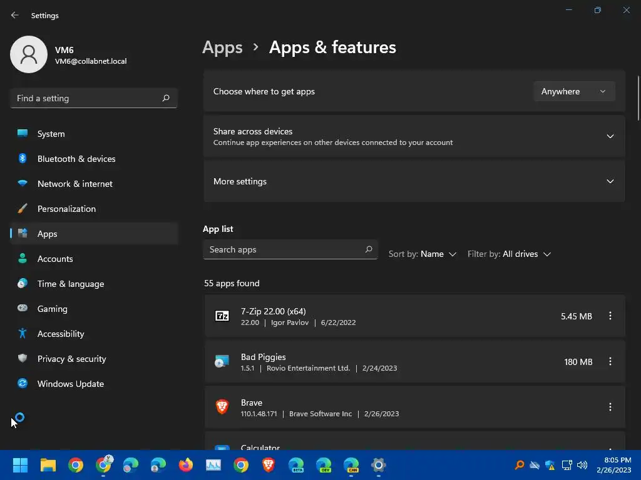Click the 55 apps found text
The image size is (641, 480).
[x=232, y=283]
